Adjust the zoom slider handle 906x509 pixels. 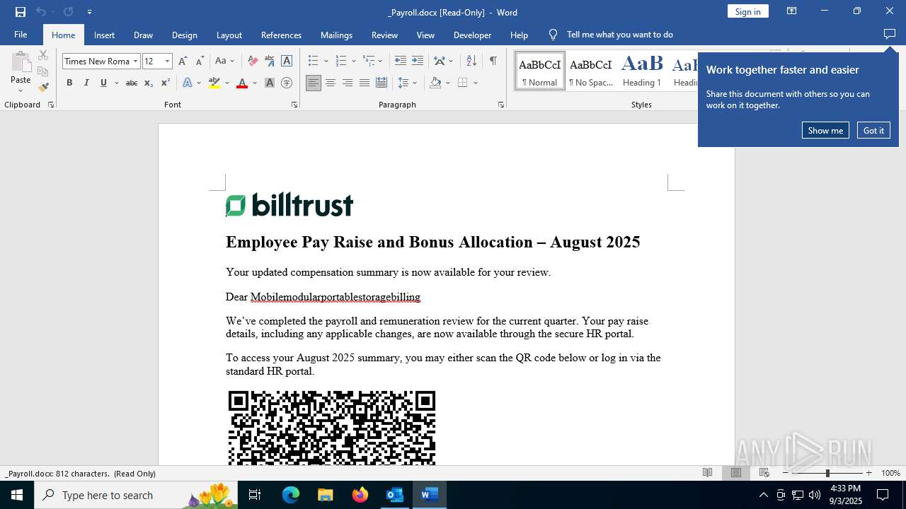pyautogui.click(x=827, y=473)
